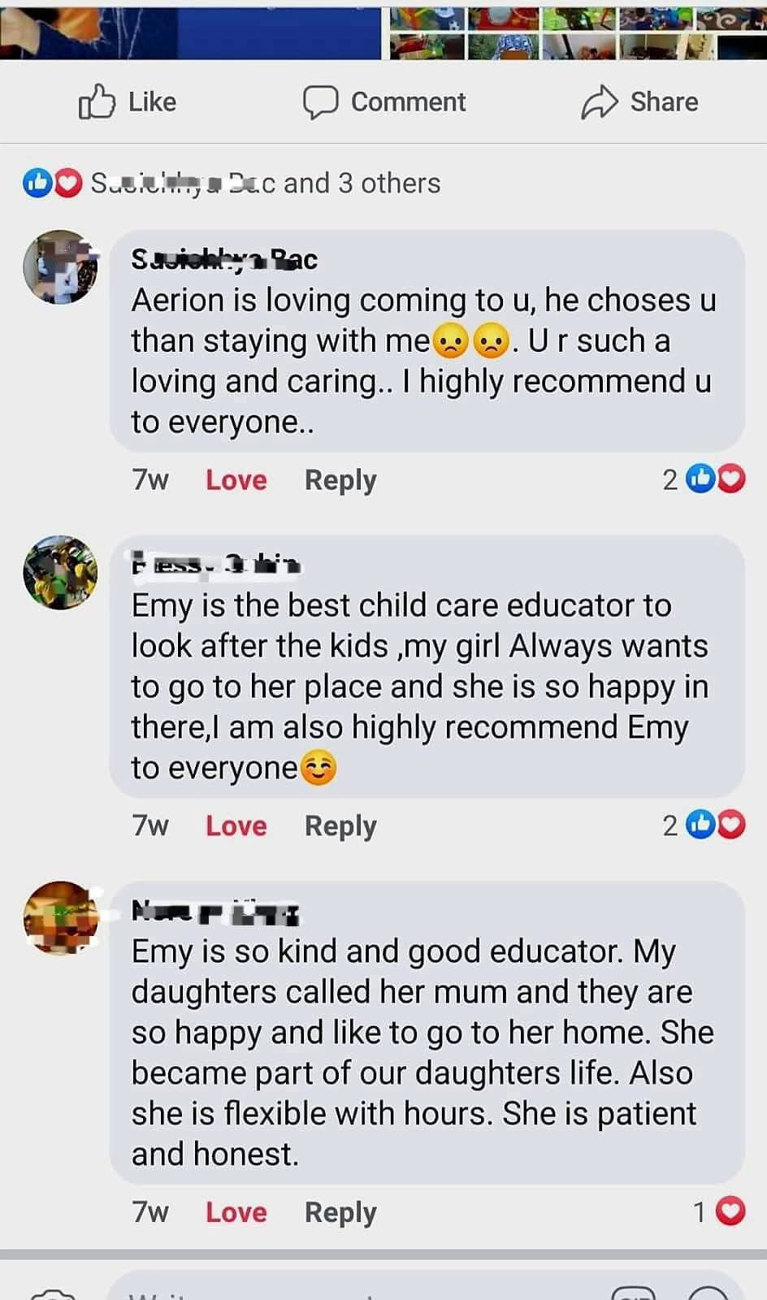
Task: Open reaction icons beside 'and 3 others'
Action: coord(53,183)
